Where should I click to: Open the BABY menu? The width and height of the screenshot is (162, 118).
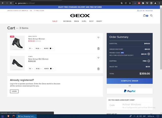[x=99, y=21]
